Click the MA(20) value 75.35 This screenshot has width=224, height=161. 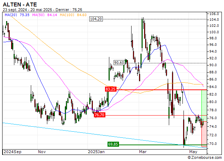click(24, 15)
